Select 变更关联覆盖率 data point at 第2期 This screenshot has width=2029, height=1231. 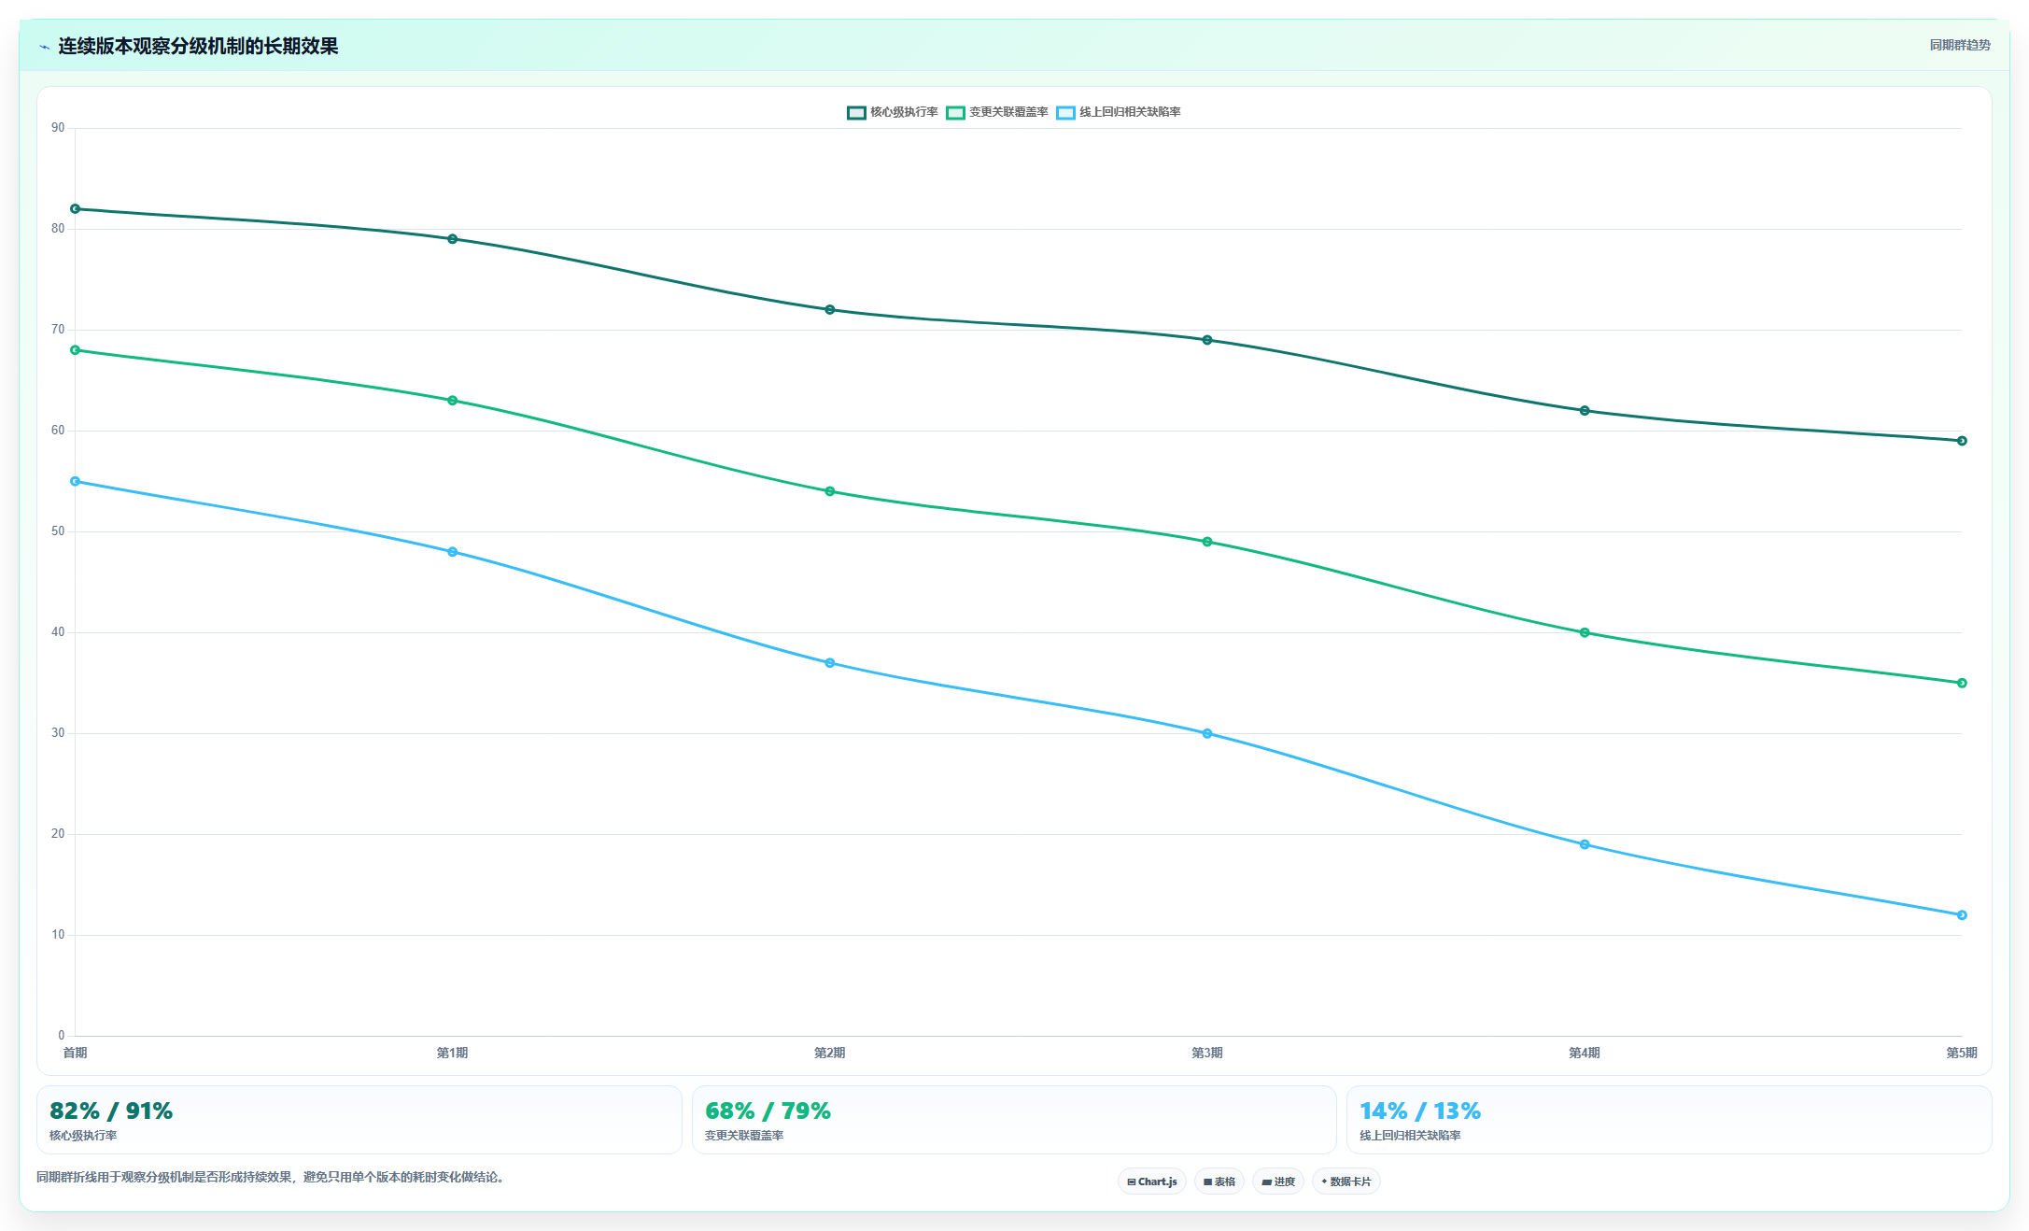click(830, 491)
